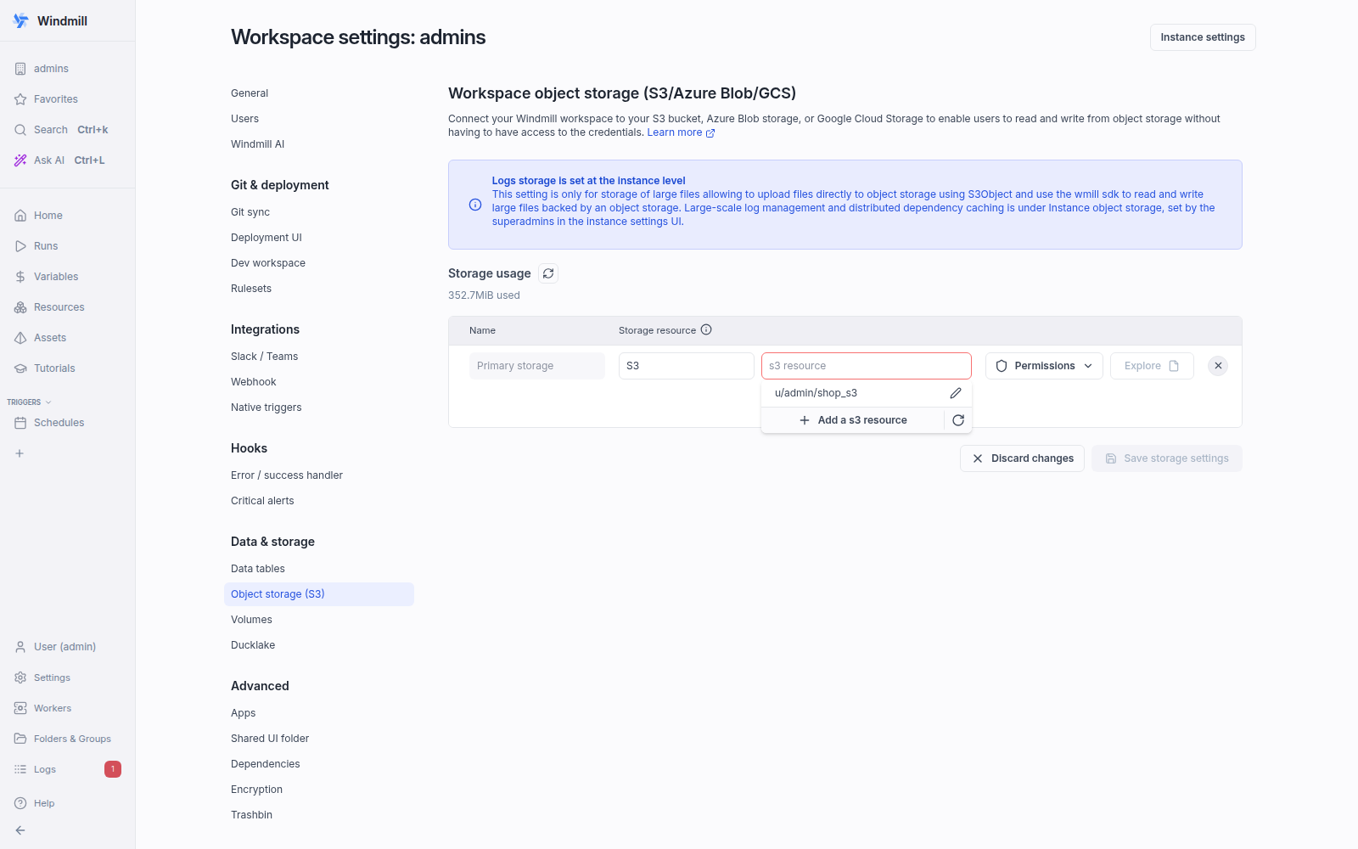Open Assets page

pyautogui.click(x=67, y=338)
